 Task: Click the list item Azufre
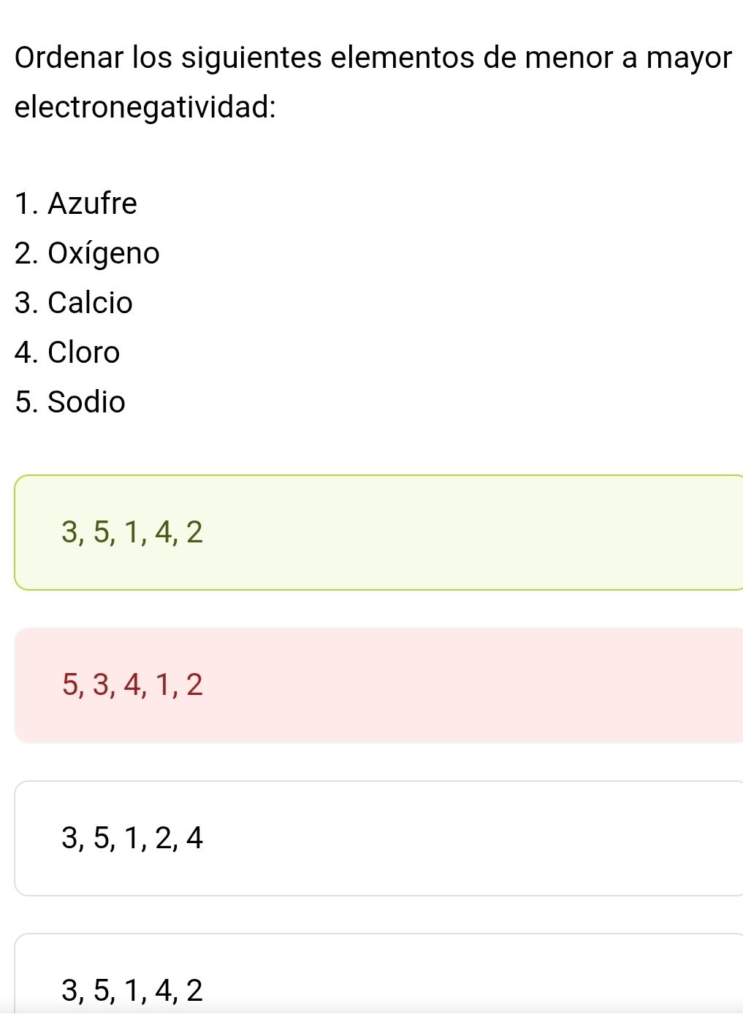click(92, 203)
